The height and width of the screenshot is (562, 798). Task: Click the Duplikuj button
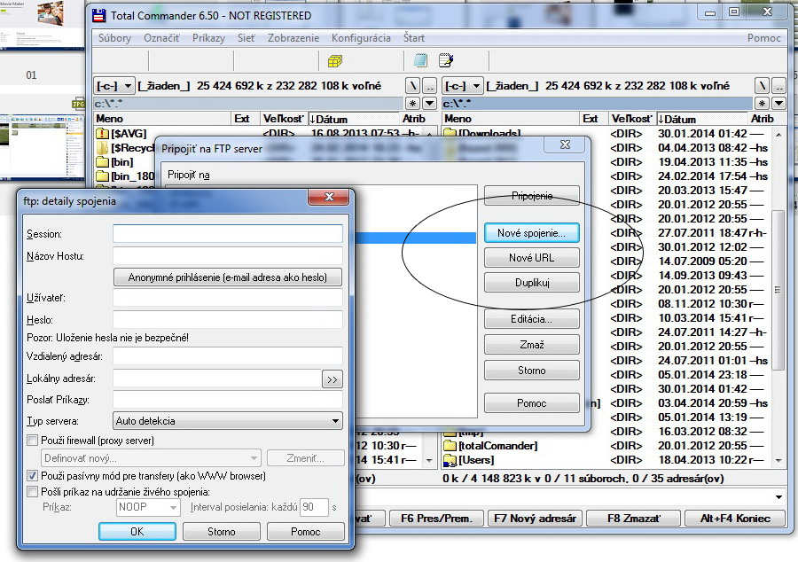tap(531, 283)
